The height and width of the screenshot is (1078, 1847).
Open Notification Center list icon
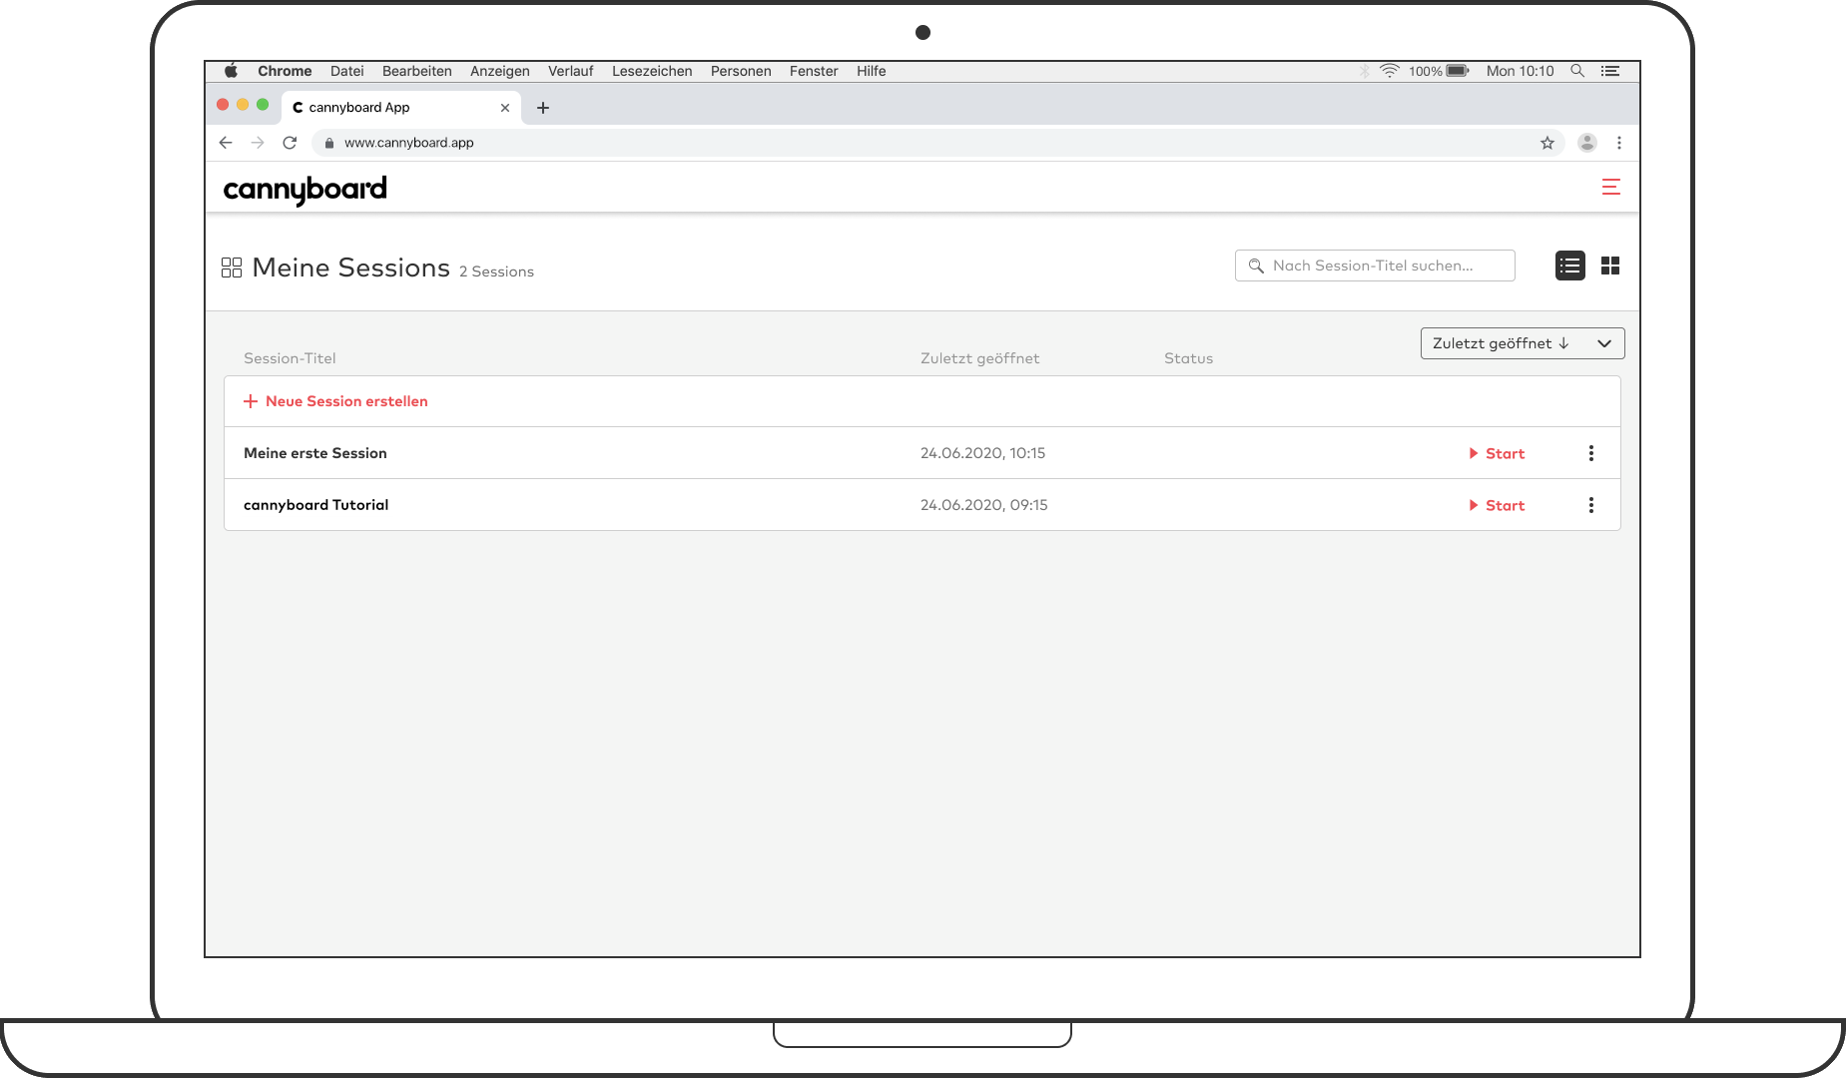coord(1610,71)
